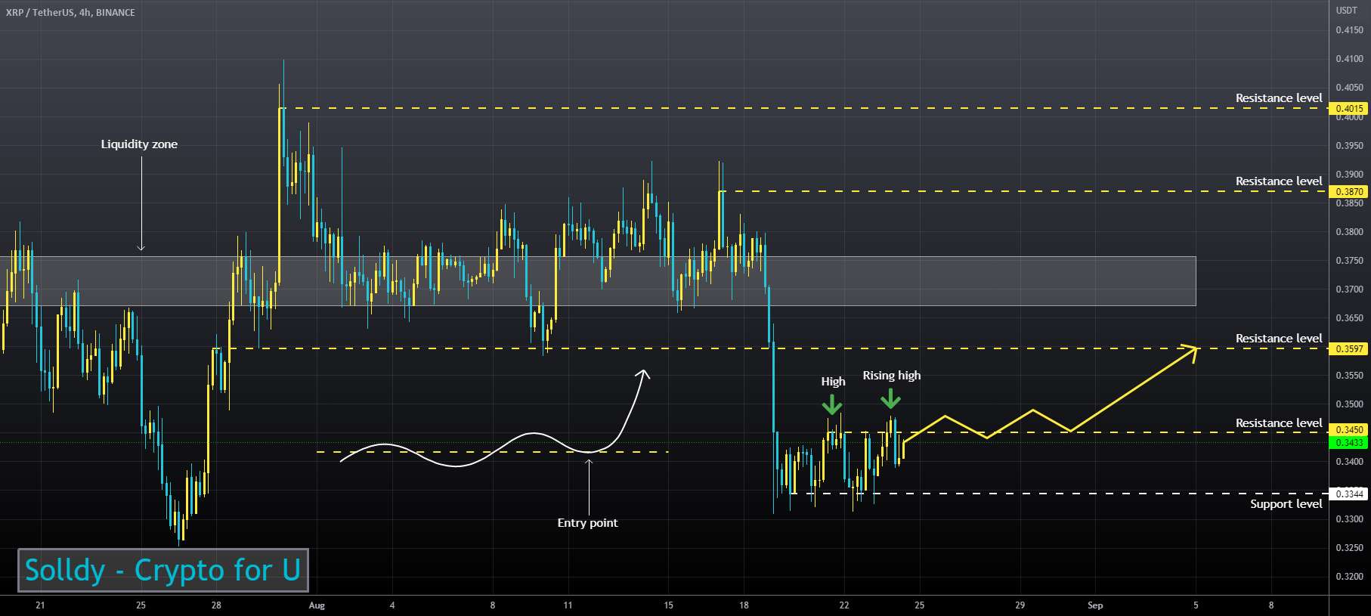Select the yellow 0.4015 price tag

1349,109
